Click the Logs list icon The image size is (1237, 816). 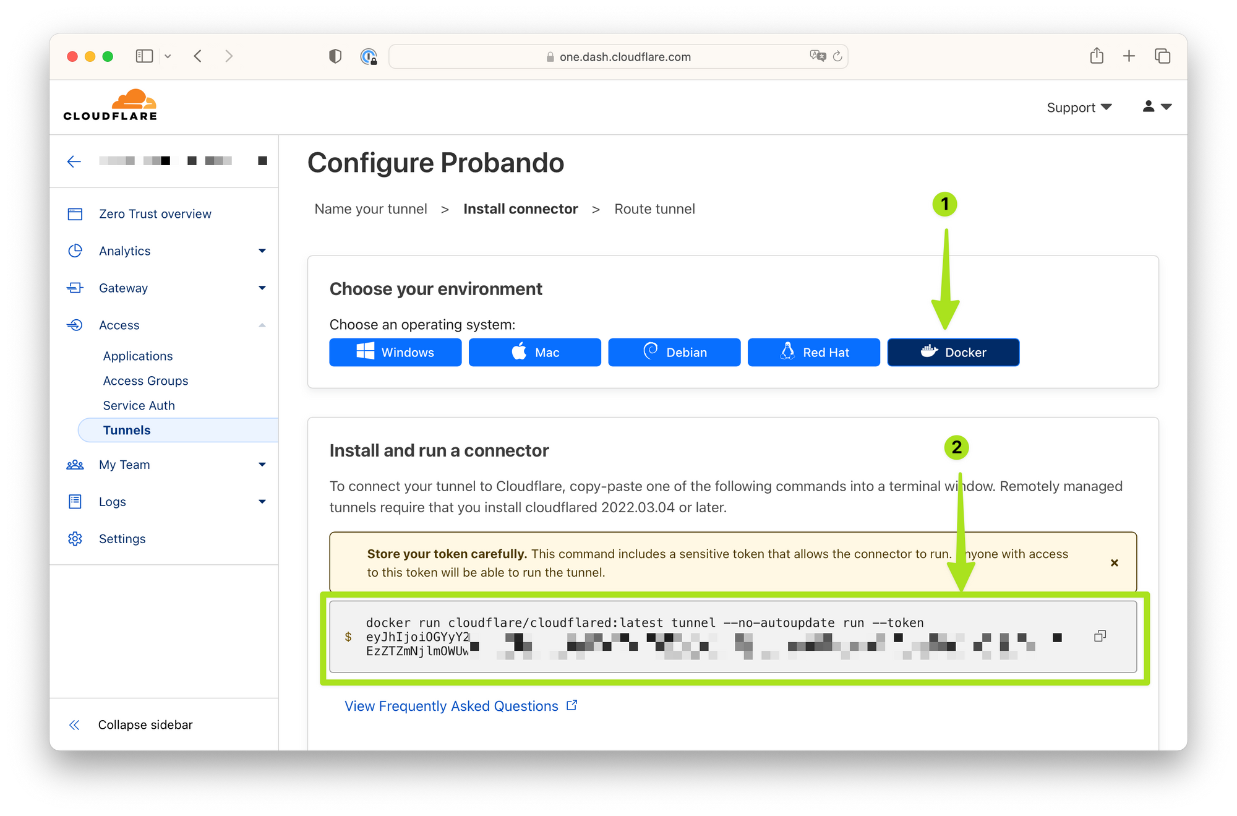coord(75,502)
